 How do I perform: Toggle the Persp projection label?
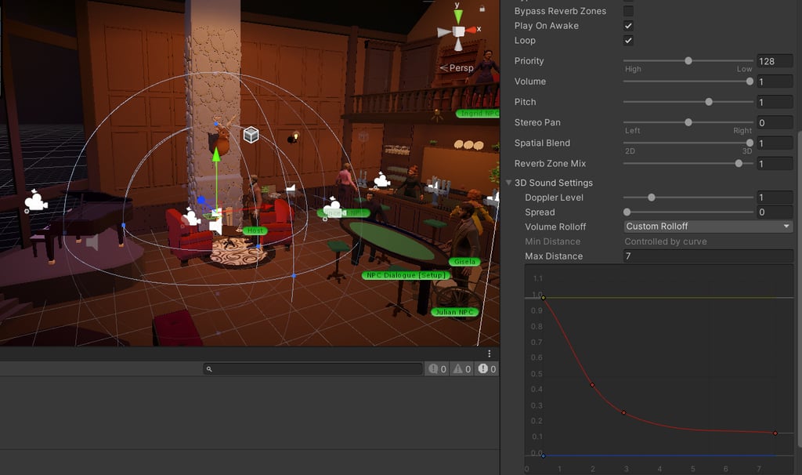tap(457, 67)
